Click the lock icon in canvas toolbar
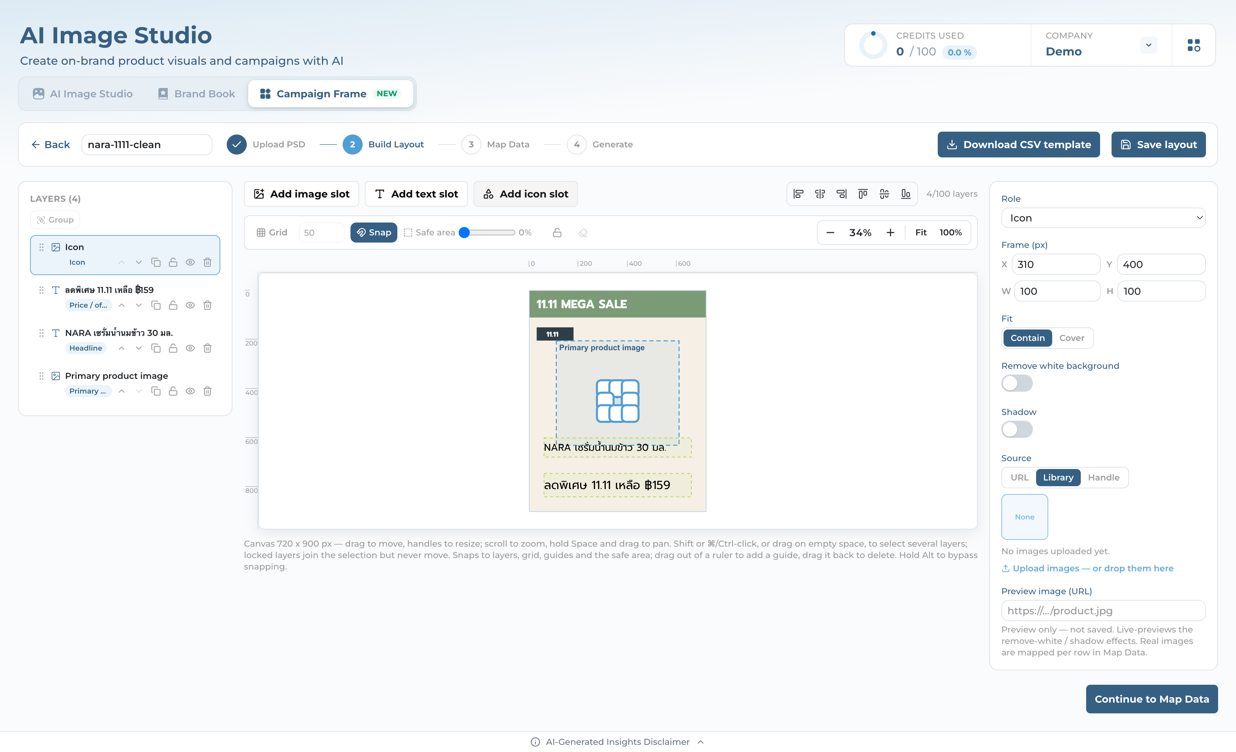Image resolution: width=1236 pixels, height=752 pixels. 557,233
